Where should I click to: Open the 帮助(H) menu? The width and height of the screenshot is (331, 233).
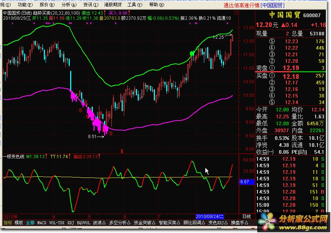(x=157, y=5)
